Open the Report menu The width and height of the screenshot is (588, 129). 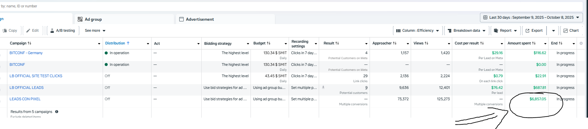[x=505, y=30]
